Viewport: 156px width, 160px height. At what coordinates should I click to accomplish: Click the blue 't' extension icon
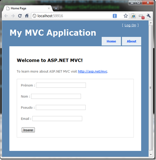click(115, 16)
